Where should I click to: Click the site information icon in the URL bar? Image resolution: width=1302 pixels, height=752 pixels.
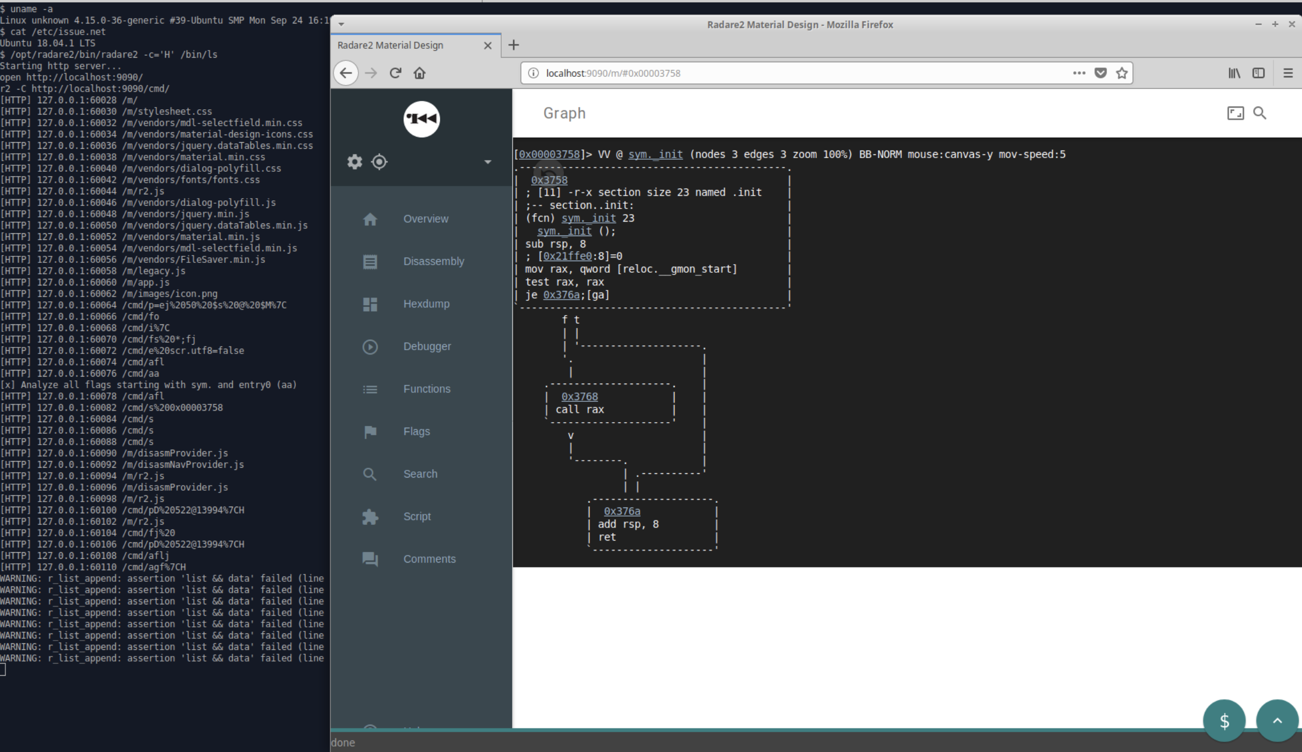pos(533,73)
